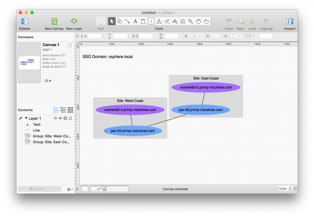The image size is (314, 217).
Task: Select the Magnet tool
Action: 183,21
